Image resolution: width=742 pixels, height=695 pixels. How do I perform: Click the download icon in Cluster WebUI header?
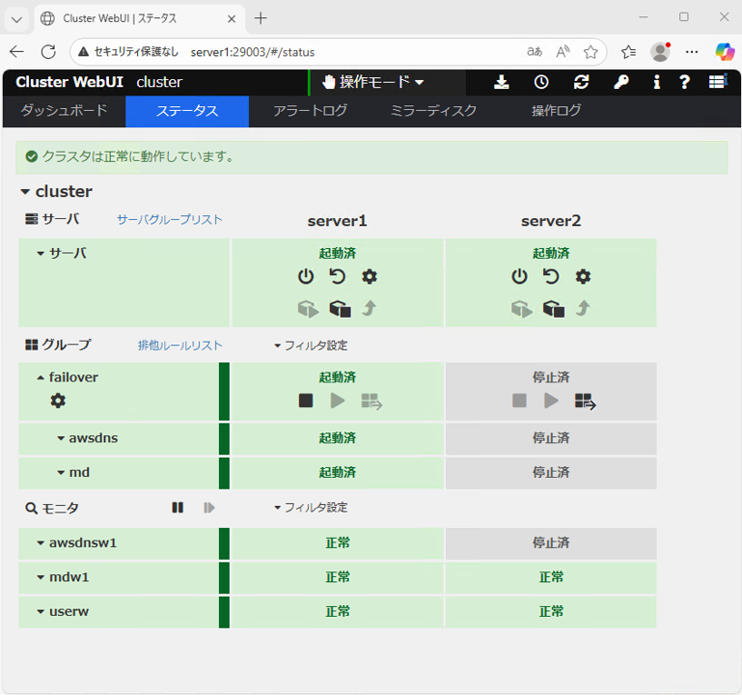[502, 82]
